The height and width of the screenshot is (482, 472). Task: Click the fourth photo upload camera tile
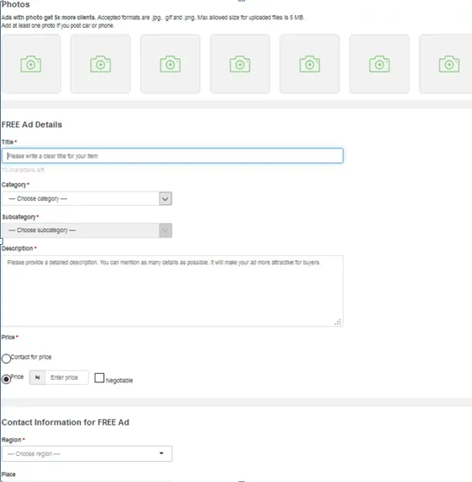(240, 63)
